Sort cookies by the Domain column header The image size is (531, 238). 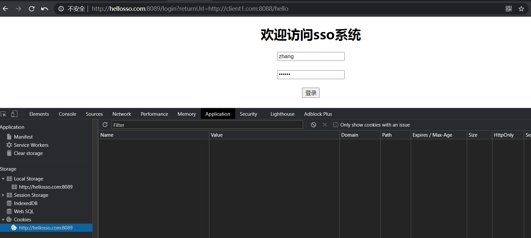360,135
